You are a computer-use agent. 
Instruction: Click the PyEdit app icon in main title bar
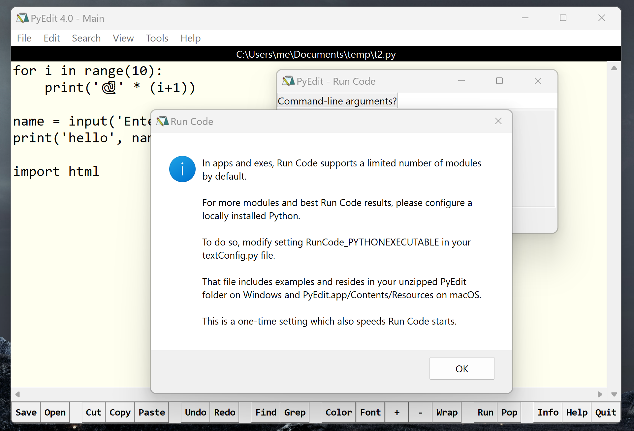tap(22, 18)
